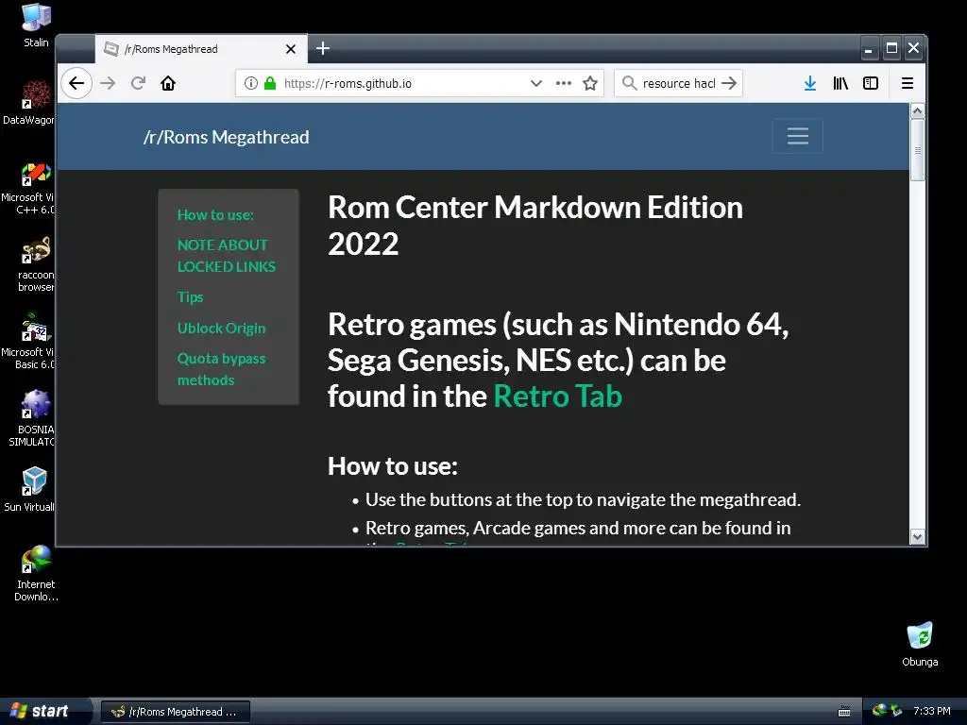Jump to the How to use section link
This screenshot has width=967, height=725.
click(215, 214)
